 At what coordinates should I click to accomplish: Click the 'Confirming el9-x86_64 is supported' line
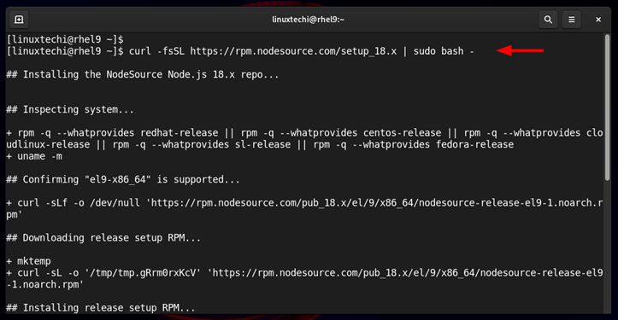click(x=123, y=179)
